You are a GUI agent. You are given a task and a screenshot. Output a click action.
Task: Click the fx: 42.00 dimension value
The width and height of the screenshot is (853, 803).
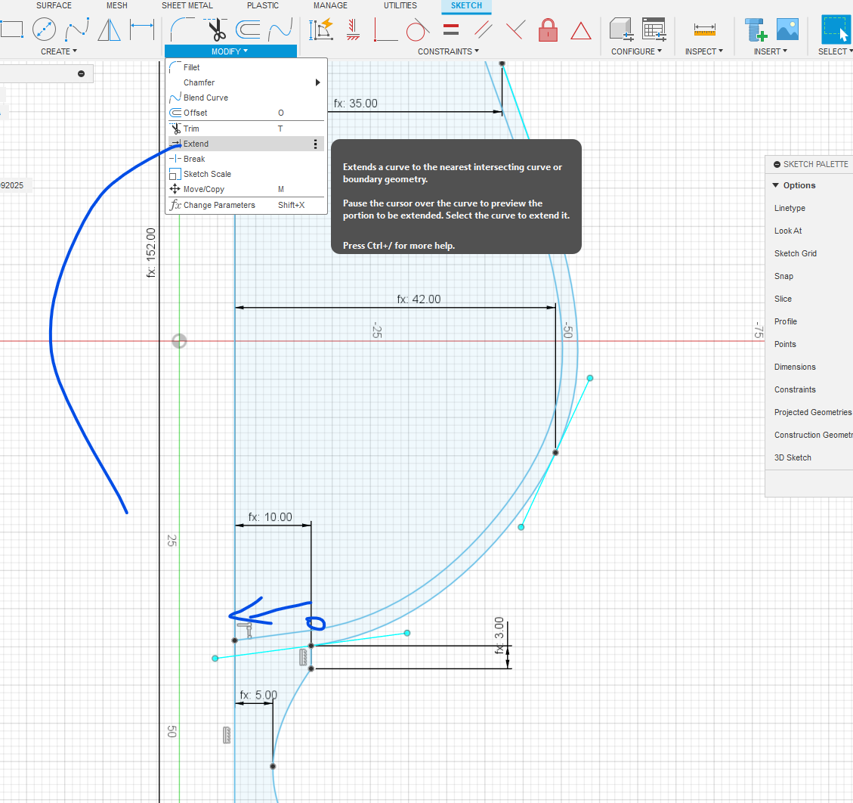click(x=419, y=299)
